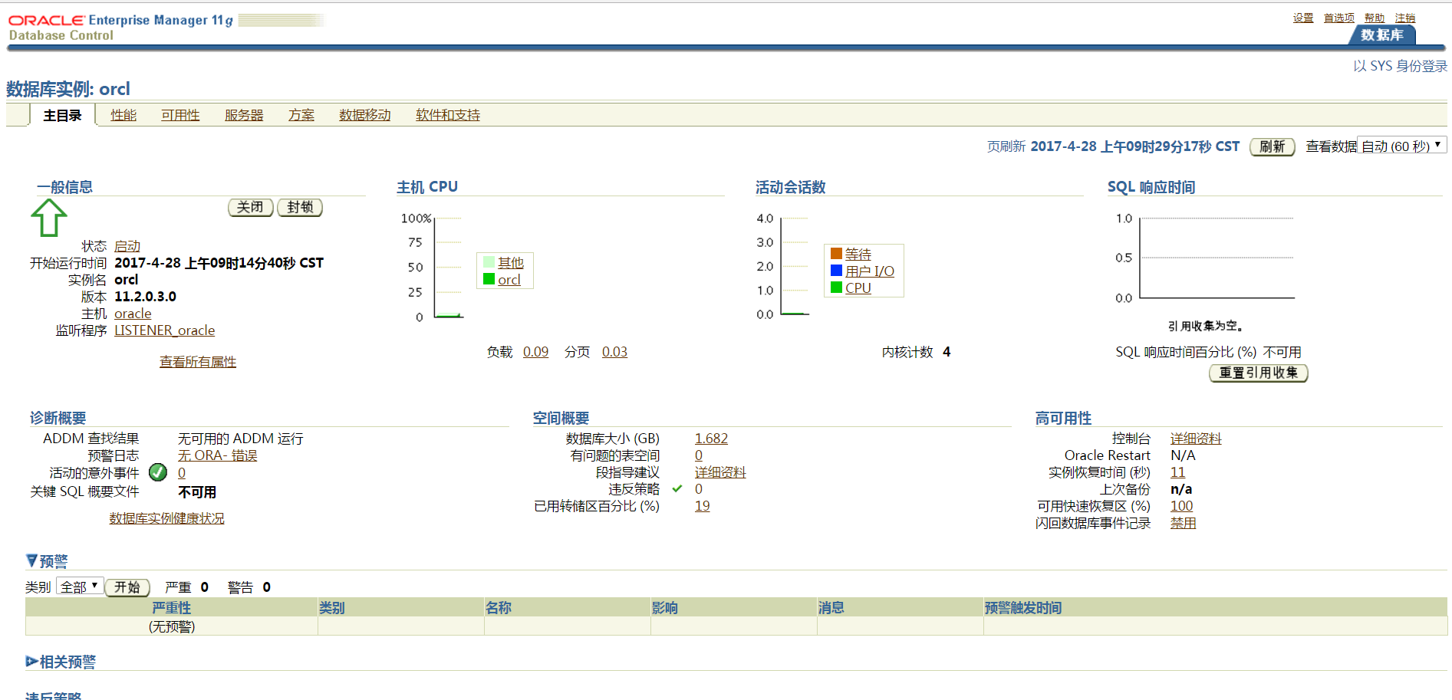Screen dimensions: 1452x700
Task: Switch to the 性能 tab
Action: click(x=123, y=115)
